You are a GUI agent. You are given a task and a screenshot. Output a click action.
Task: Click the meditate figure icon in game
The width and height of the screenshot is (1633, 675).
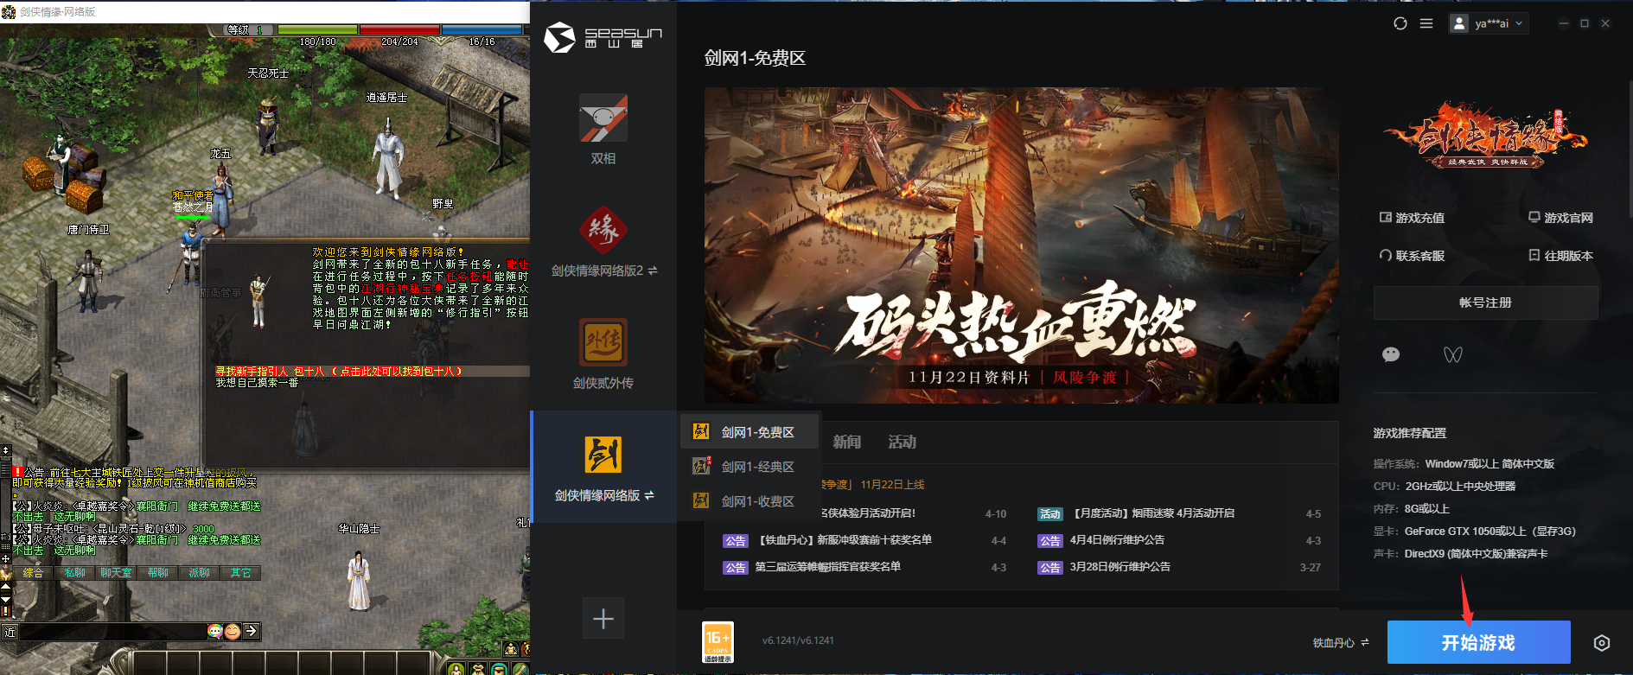(511, 649)
